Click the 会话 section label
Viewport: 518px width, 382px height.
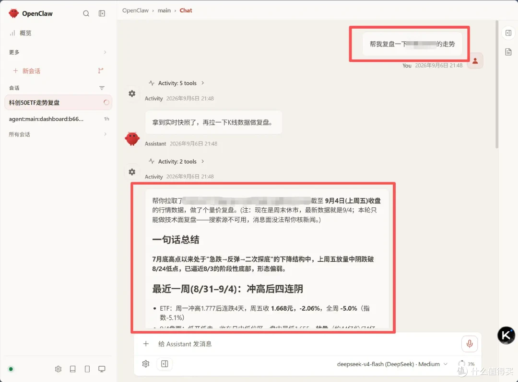(x=14, y=88)
